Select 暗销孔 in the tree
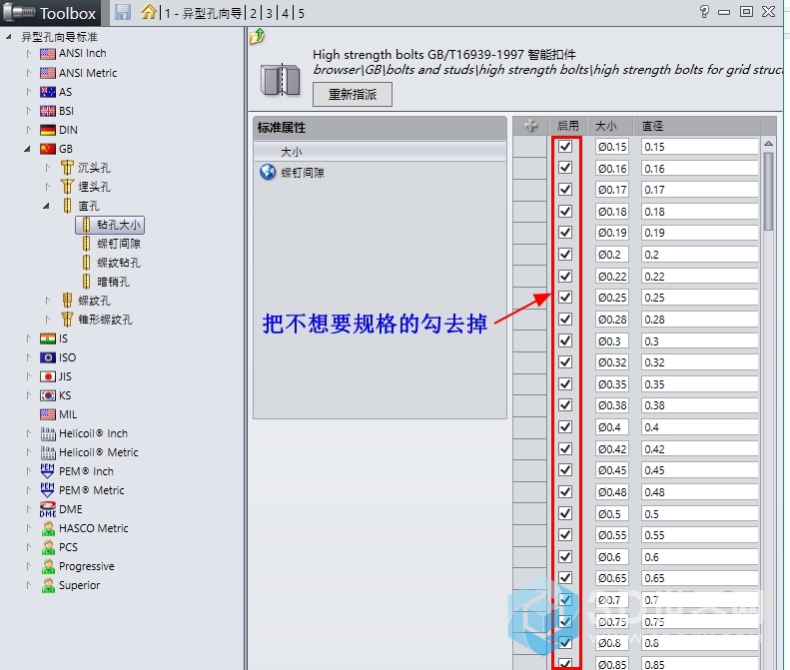The image size is (790, 670). (x=113, y=282)
